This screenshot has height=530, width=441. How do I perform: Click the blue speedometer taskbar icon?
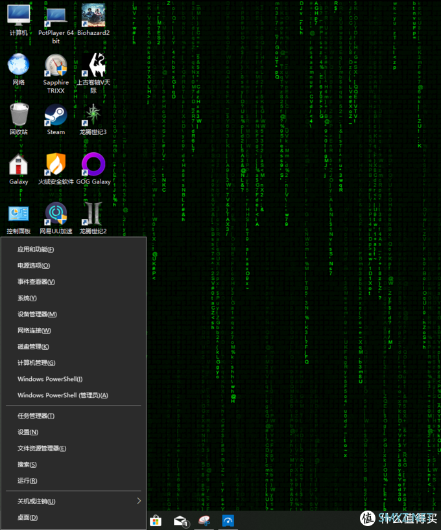click(x=228, y=521)
